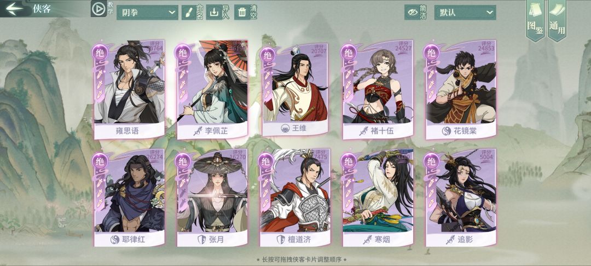Open the 阴拳 lineup dropdown
The height and width of the screenshot is (266, 591).
(x=147, y=13)
